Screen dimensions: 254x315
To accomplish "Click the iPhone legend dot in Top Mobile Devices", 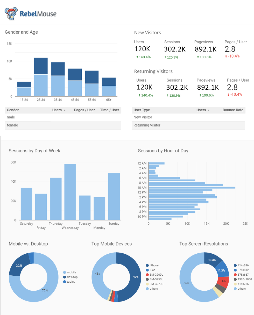I will [x=147, y=265].
